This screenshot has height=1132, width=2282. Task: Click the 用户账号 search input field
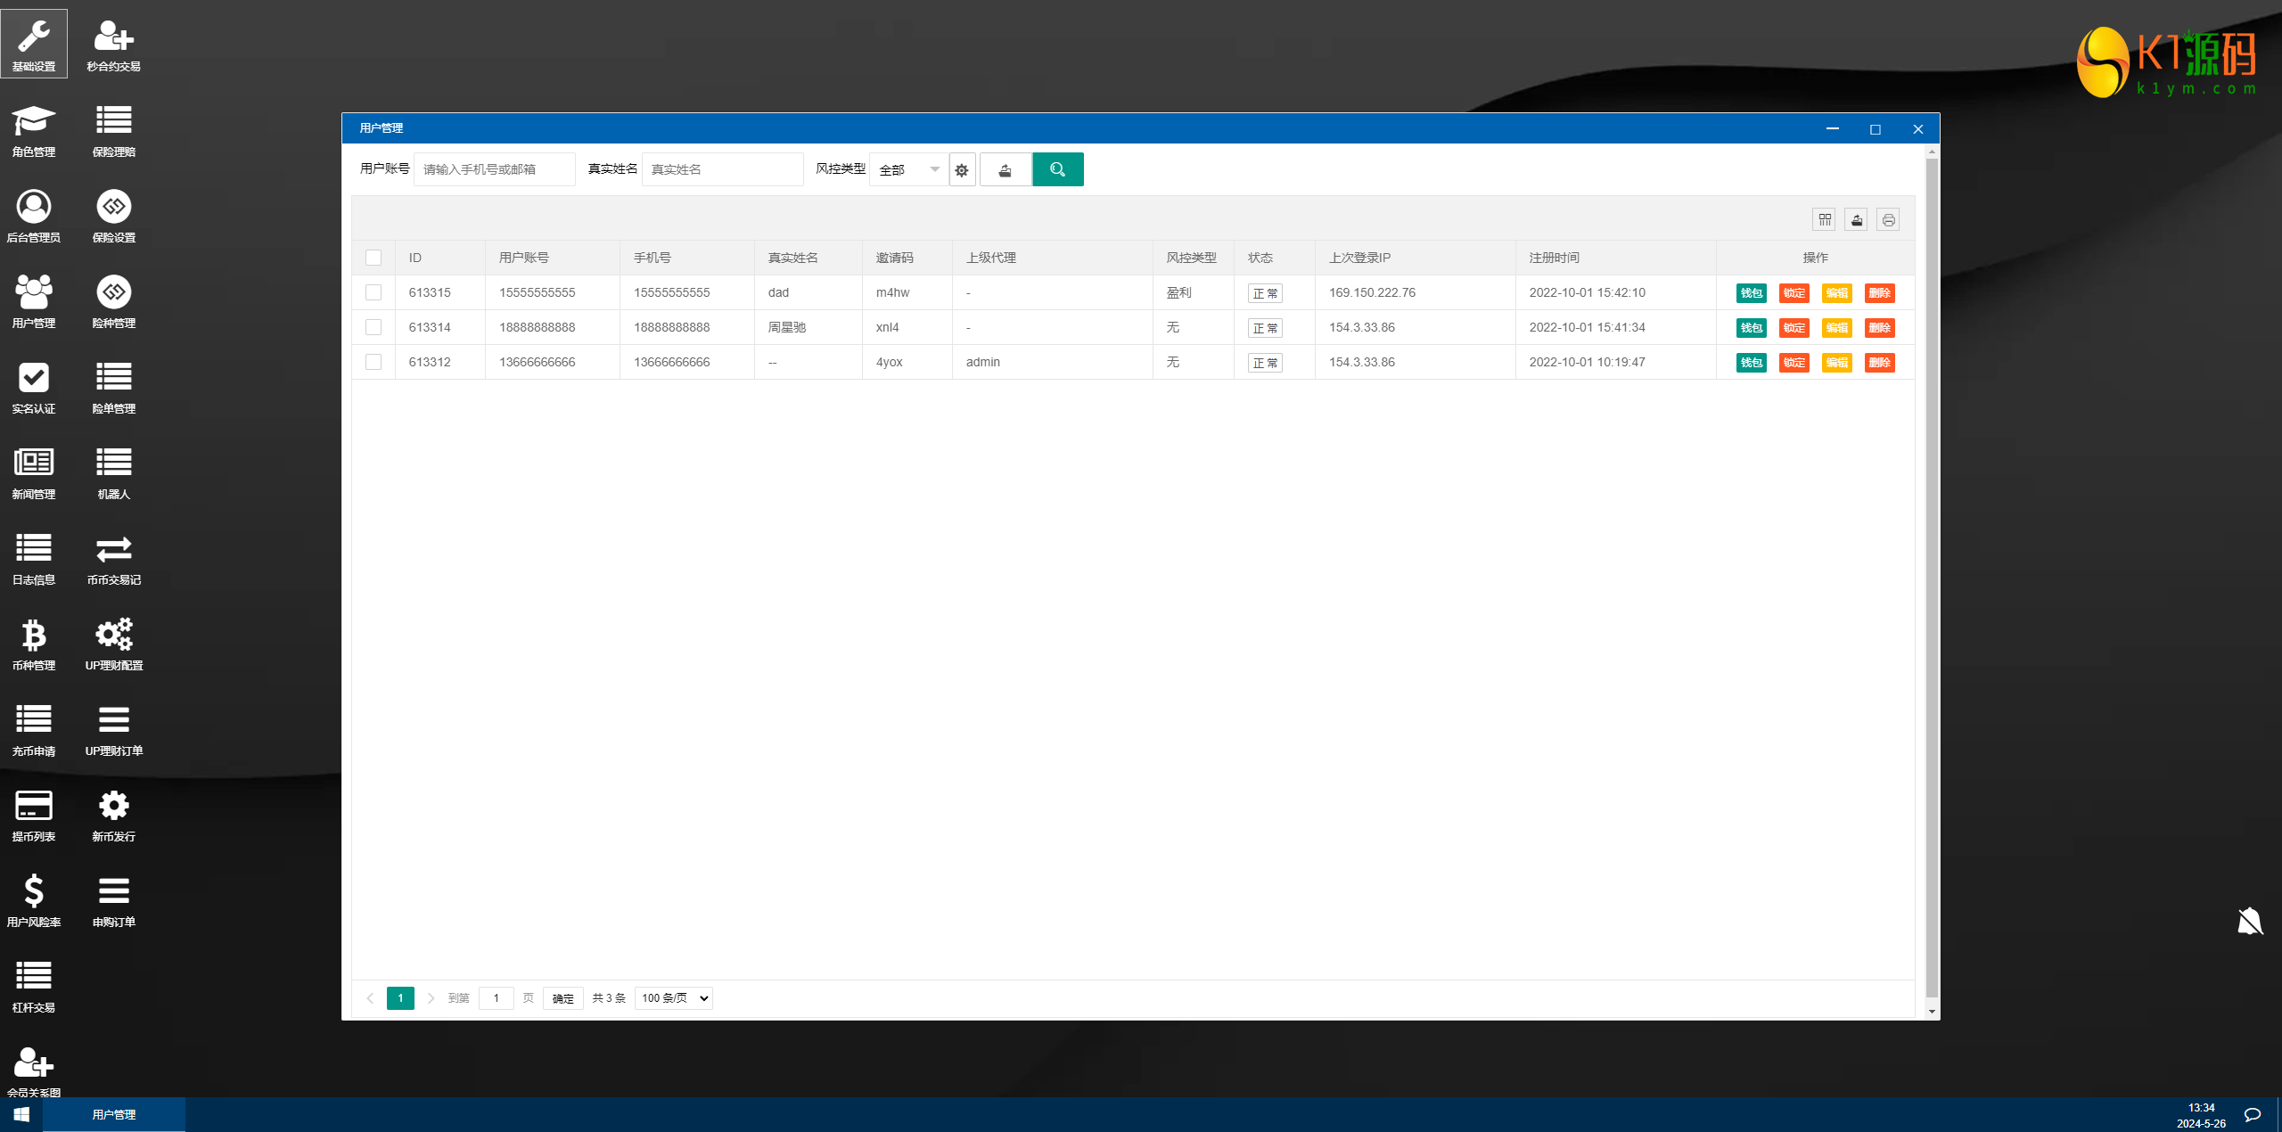[494, 169]
